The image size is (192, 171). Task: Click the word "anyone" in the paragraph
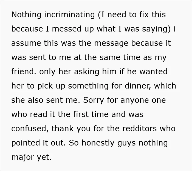pos(134,101)
